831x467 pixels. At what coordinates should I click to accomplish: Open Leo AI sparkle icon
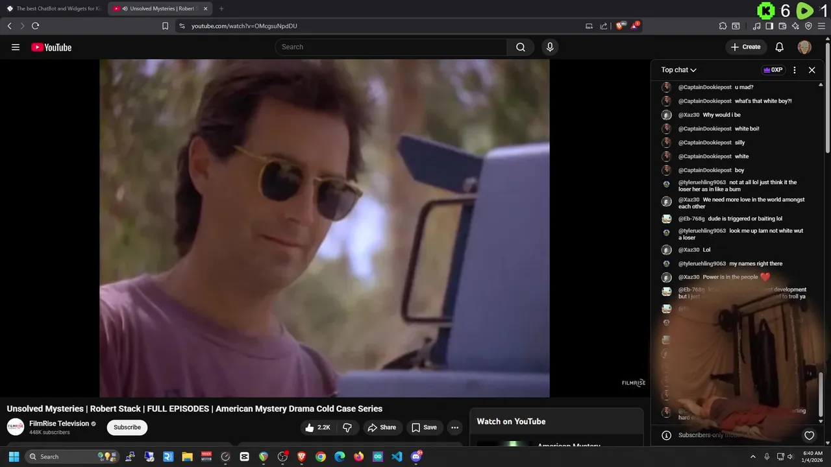795,26
